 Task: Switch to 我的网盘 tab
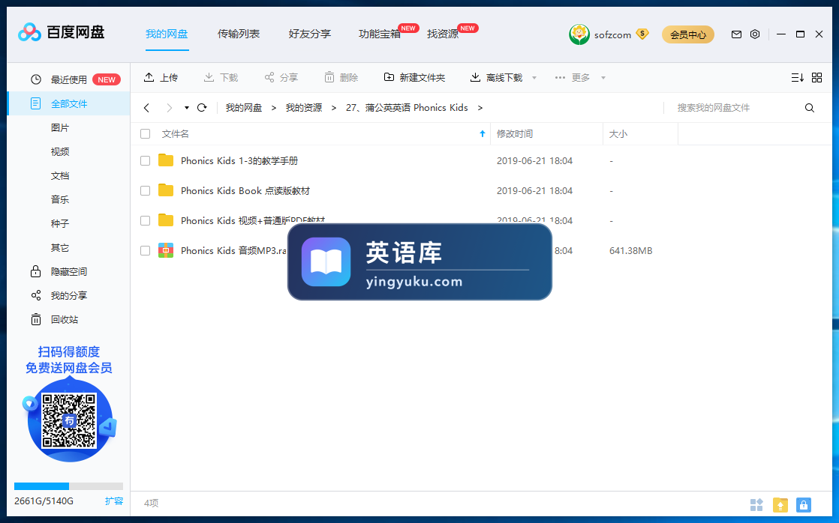pyautogui.click(x=167, y=34)
